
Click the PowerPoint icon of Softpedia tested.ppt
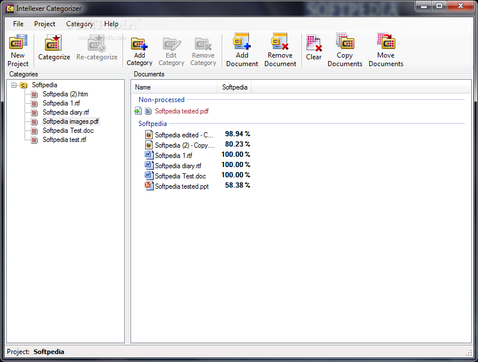click(149, 186)
